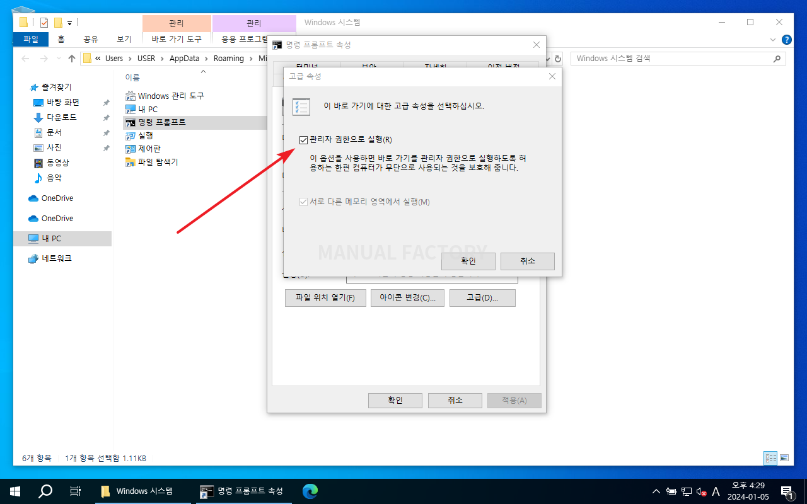Click the AppData breadcrumb segment
Screen dimensions: 807x504
pyautogui.click(x=184, y=59)
